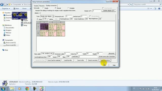Click Save to file button
Screen dimensions: 162x91
pos(80,60)
